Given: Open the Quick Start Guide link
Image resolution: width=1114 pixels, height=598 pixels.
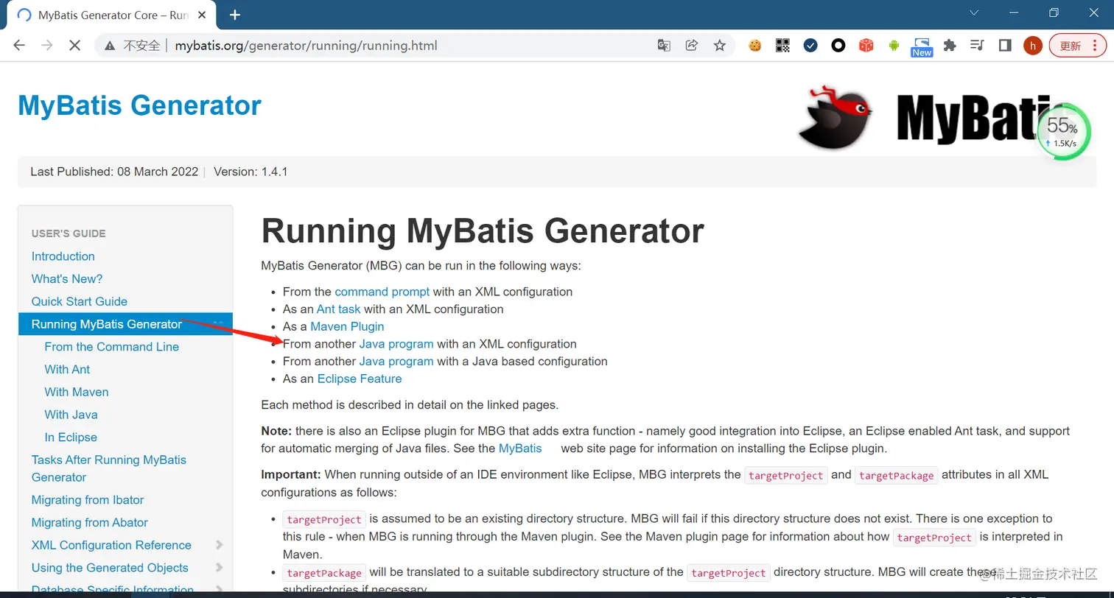Looking at the screenshot, I should pyautogui.click(x=80, y=301).
